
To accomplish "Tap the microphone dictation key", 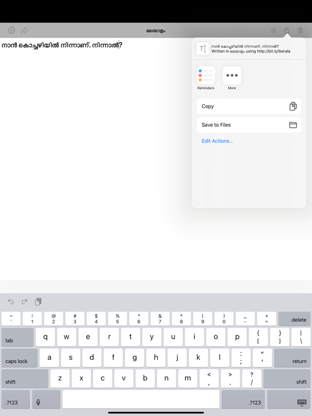I will 46,399.
